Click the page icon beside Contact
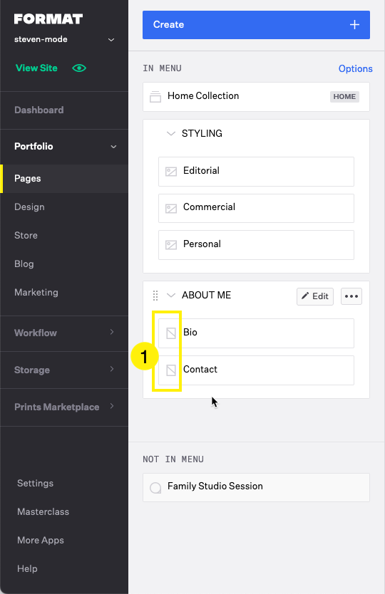The height and width of the screenshot is (594, 385). [x=171, y=370]
